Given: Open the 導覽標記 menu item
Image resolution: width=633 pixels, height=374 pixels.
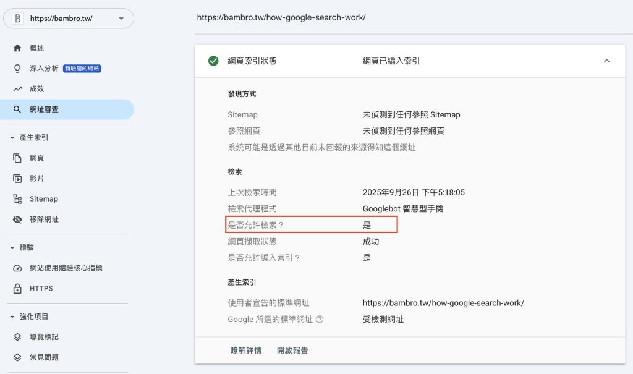Looking at the screenshot, I should (x=44, y=338).
